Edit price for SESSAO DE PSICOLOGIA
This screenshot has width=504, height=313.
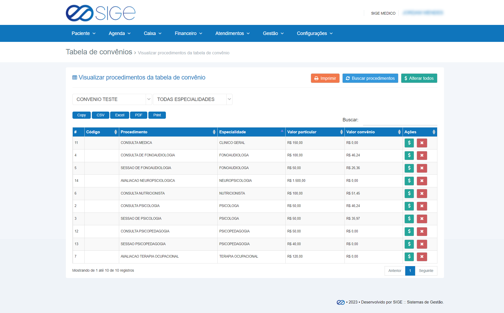tap(409, 219)
